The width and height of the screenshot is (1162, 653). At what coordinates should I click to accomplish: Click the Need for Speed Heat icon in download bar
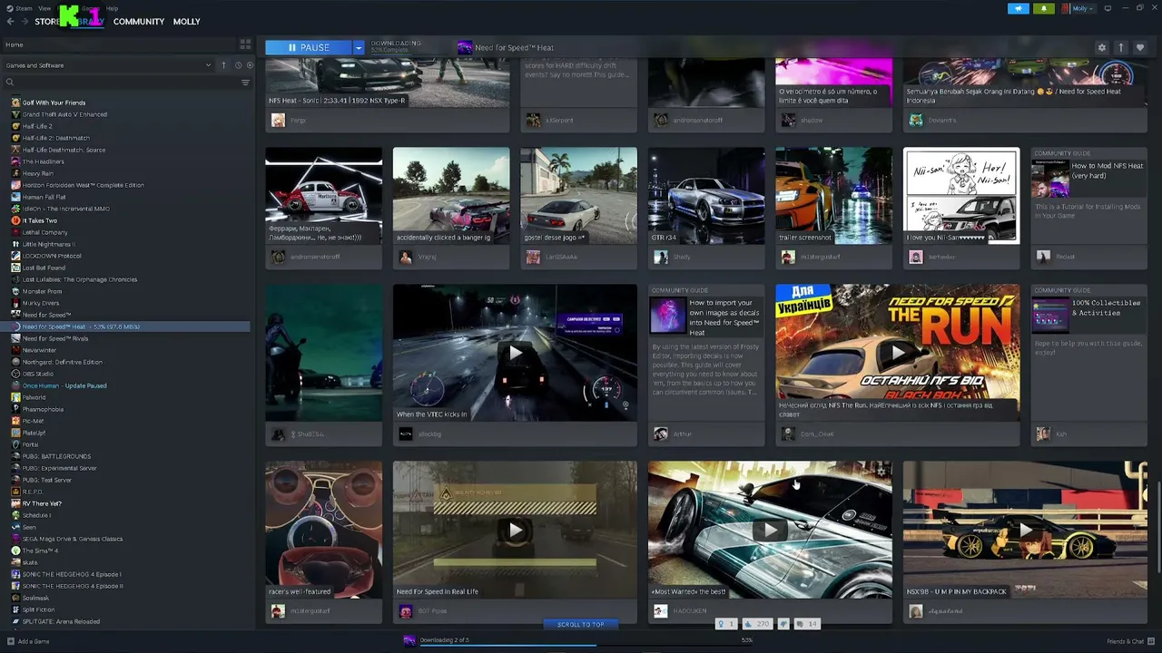click(465, 47)
